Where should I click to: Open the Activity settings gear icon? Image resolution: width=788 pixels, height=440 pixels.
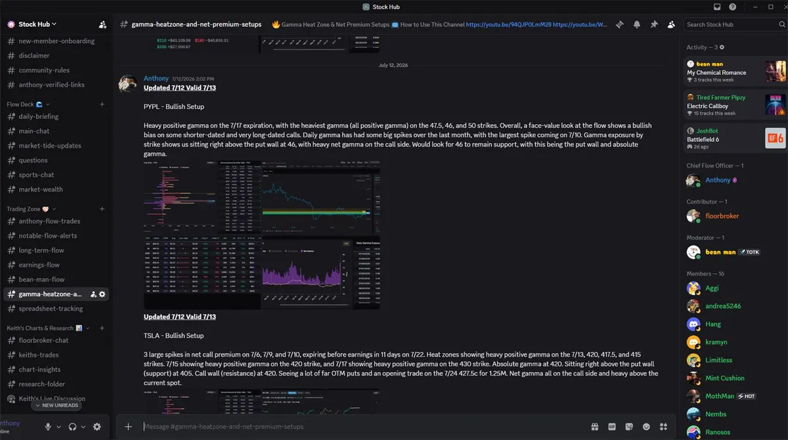coord(722,47)
